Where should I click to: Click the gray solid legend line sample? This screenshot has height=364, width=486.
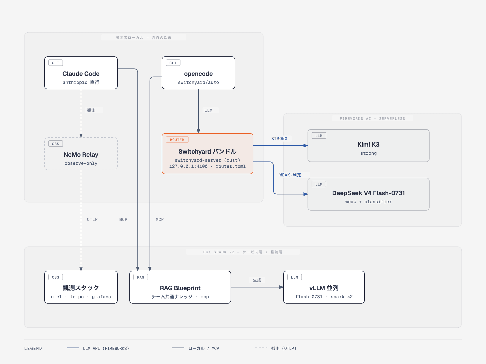point(178,348)
